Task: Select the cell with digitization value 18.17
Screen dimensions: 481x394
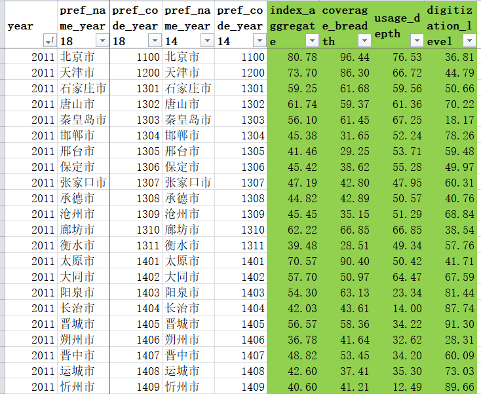Action: pyautogui.click(x=450, y=120)
